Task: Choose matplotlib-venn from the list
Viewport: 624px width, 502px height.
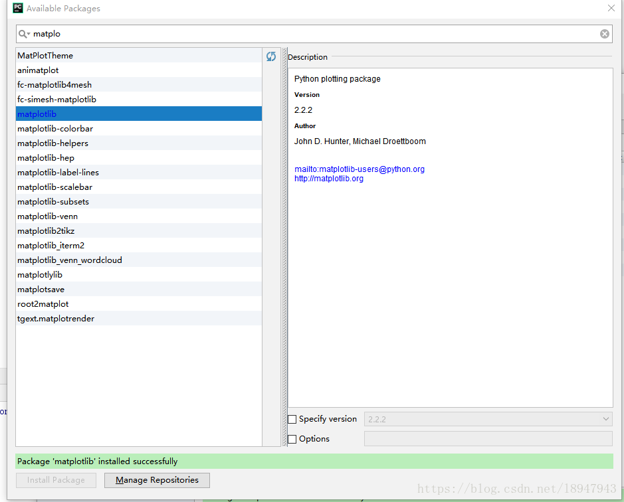Action: (47, 216)
